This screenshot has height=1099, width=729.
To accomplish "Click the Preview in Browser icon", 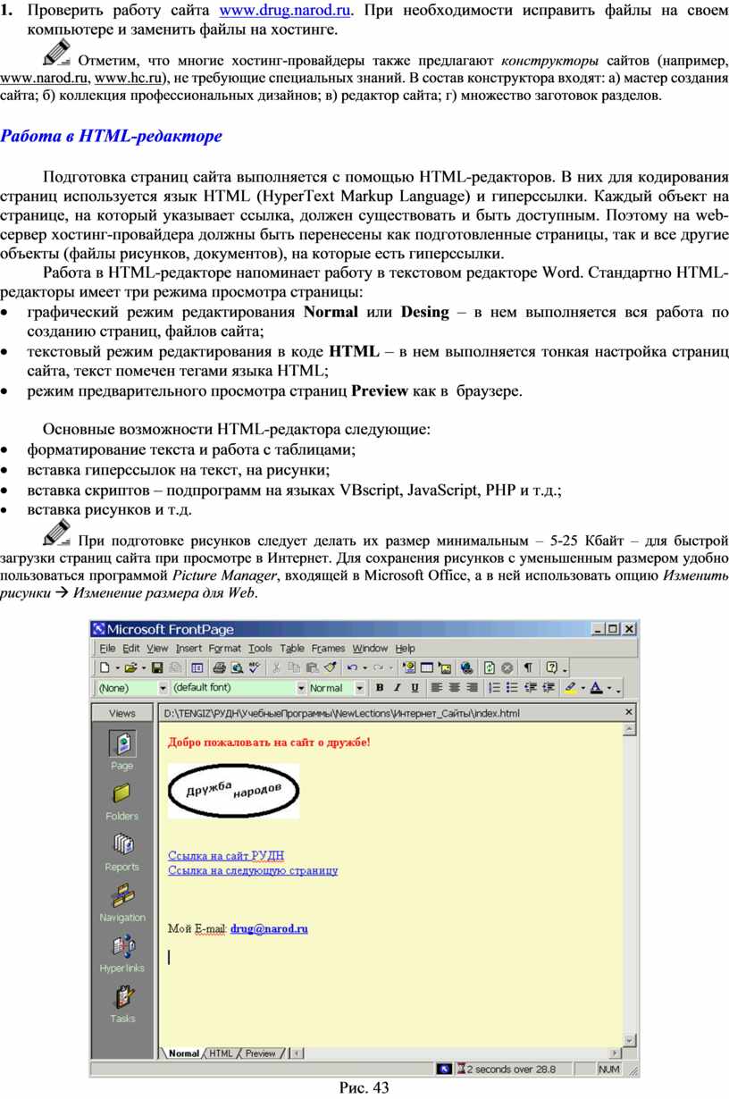I will pos(237,667).
